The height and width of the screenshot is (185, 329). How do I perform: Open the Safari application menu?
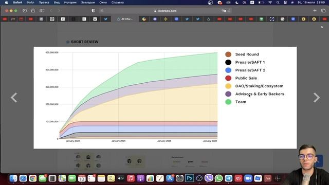(x=17, y=3)
